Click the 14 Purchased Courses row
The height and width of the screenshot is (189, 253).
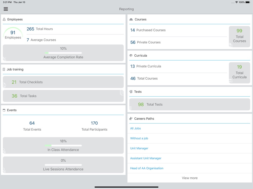pyautogui.click(x=179, y=30)
